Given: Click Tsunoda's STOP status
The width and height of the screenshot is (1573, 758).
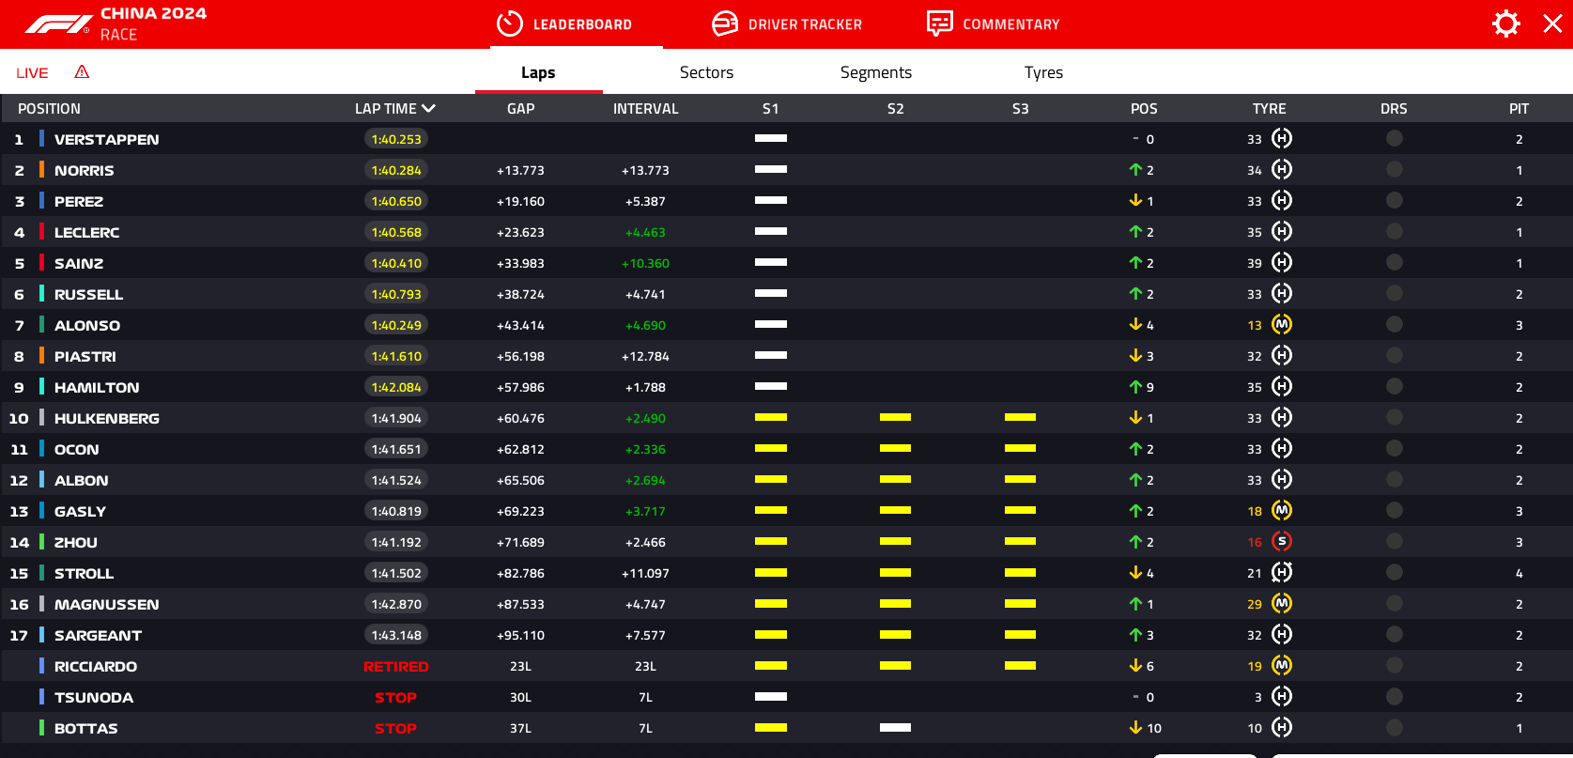Looking at the screenshot, I should [396, 697].
